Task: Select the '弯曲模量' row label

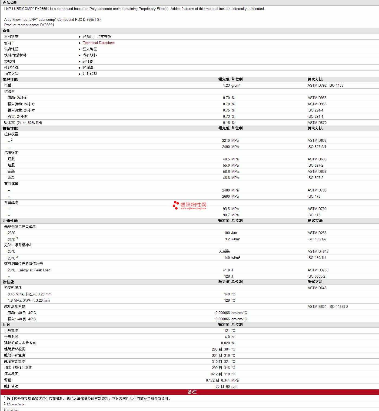Action: coord(11,184)
